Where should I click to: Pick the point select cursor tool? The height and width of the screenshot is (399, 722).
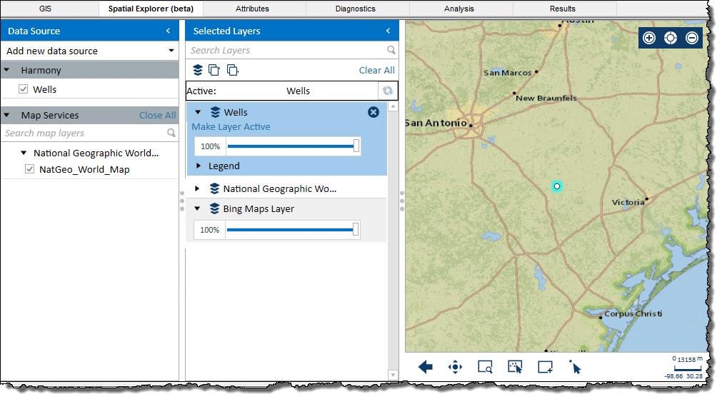[x=576, y=368]
